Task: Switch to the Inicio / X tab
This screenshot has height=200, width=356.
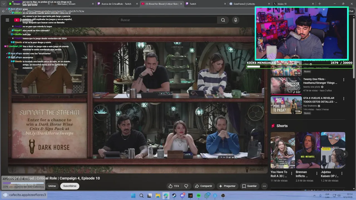Action: pos(294,4)
